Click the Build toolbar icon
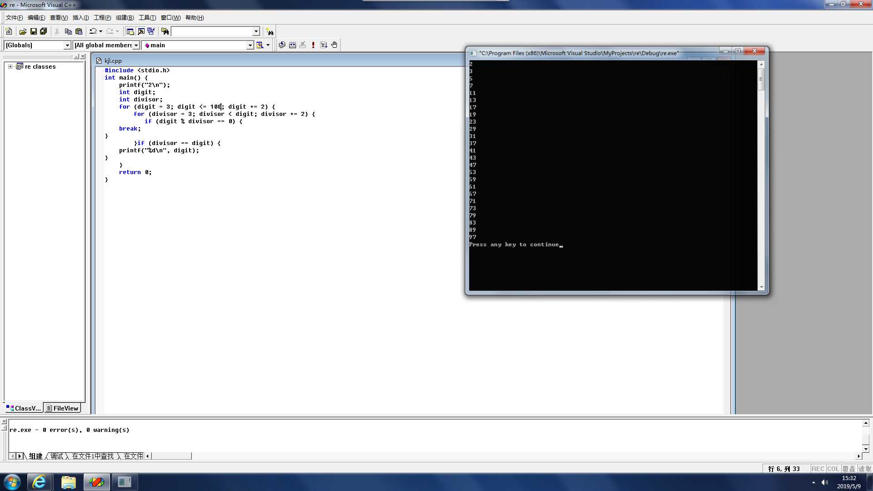The width and height of the screenshot is (873, 491). [x=292, y=45]
